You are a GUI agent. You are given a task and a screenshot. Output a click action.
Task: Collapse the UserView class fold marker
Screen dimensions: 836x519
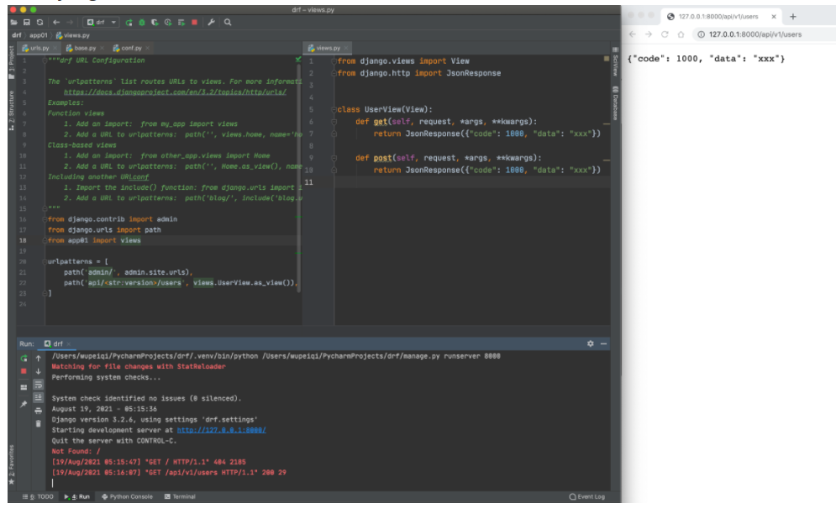point(334,110)
